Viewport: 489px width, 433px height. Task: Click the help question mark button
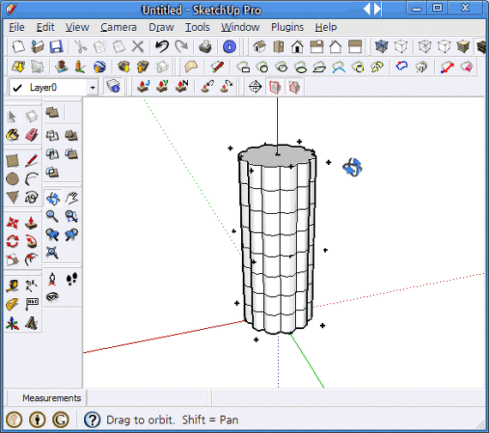click(x=93, y=419)
